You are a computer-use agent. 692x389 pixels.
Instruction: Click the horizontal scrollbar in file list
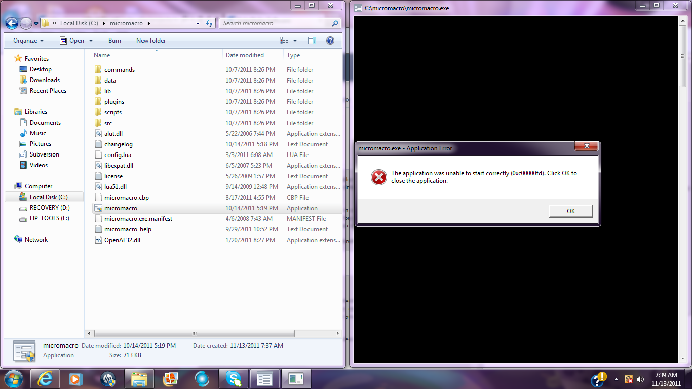195,334
